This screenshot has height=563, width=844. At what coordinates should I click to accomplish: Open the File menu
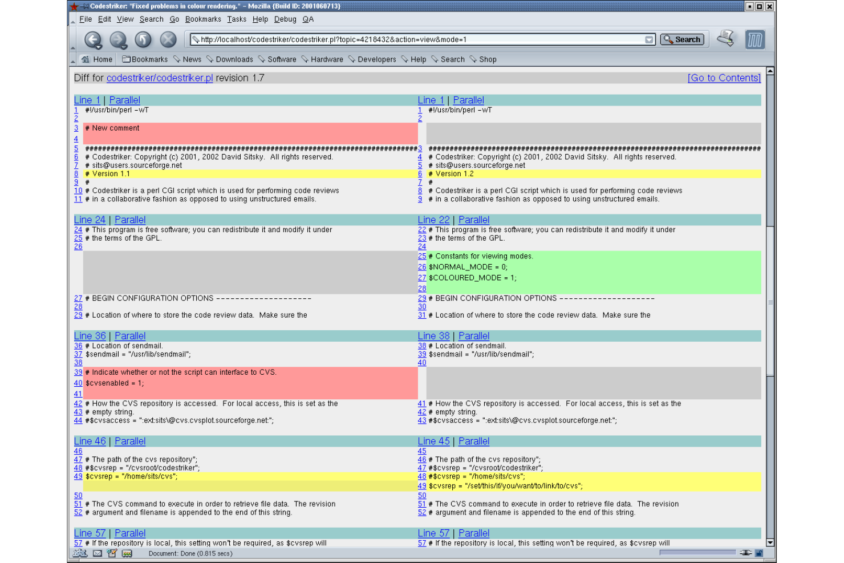coord(86,19)
